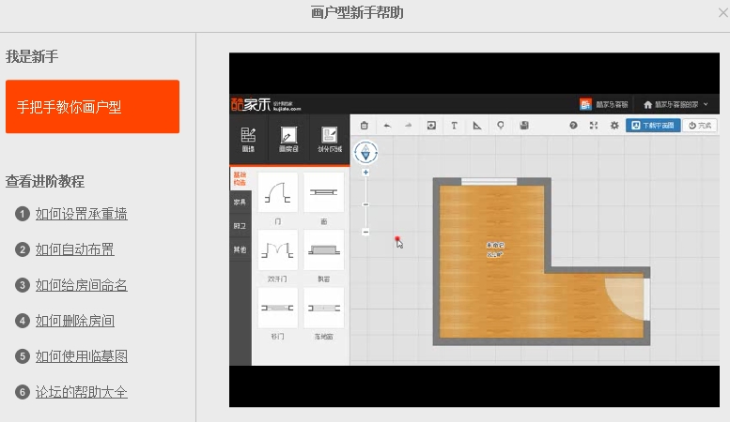Click the ruler measure triangle icon
The height and width of the screenshot is (422, 730).
[x=477, y=126]
